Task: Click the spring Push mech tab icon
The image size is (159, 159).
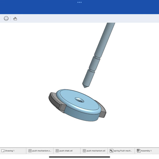Action: click(111, 151)
